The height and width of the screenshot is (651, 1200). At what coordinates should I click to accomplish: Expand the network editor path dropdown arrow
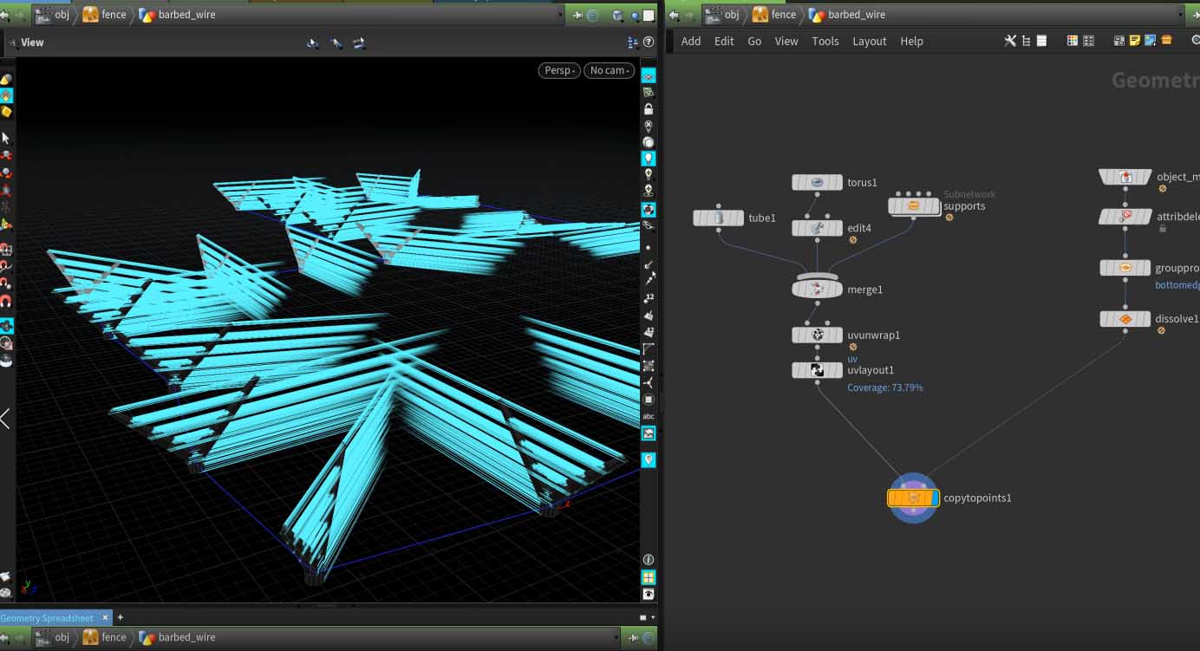1181,15
